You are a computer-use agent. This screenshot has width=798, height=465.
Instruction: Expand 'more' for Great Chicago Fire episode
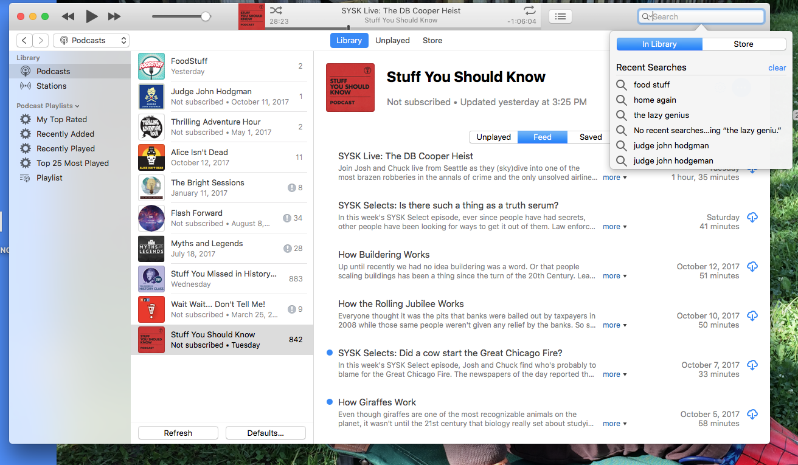[614, 374]
